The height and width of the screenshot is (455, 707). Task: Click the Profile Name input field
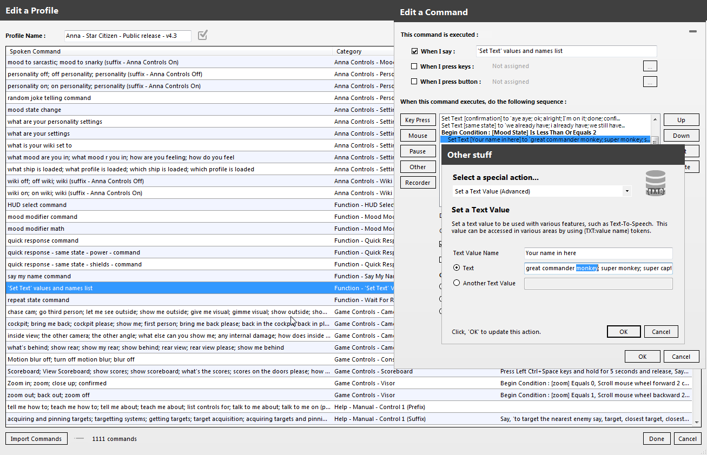pyautogui.click(x=128, y=36)
